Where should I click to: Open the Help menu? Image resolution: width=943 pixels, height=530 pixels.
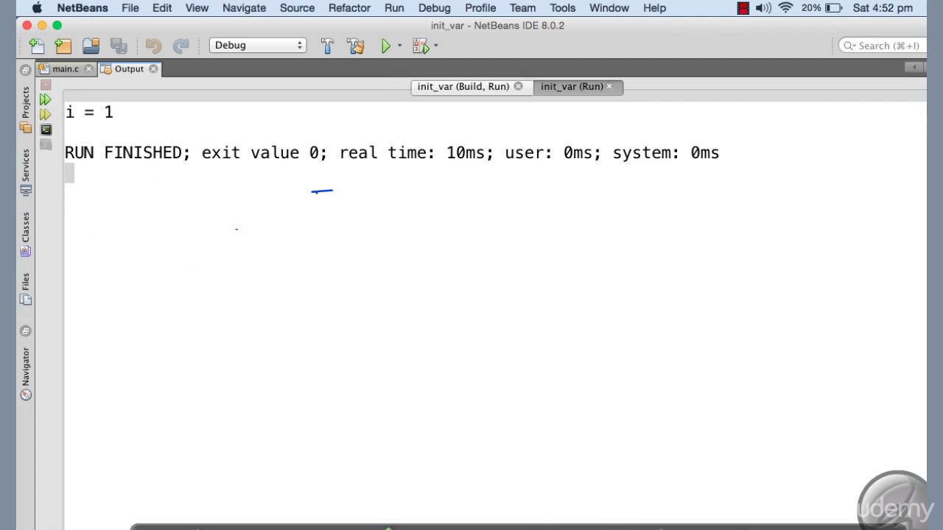point(654,8)
